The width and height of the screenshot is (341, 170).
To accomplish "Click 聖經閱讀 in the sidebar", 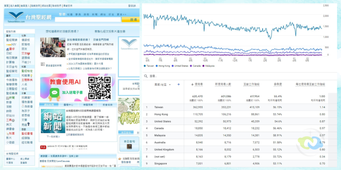I will tap(12, 40).
